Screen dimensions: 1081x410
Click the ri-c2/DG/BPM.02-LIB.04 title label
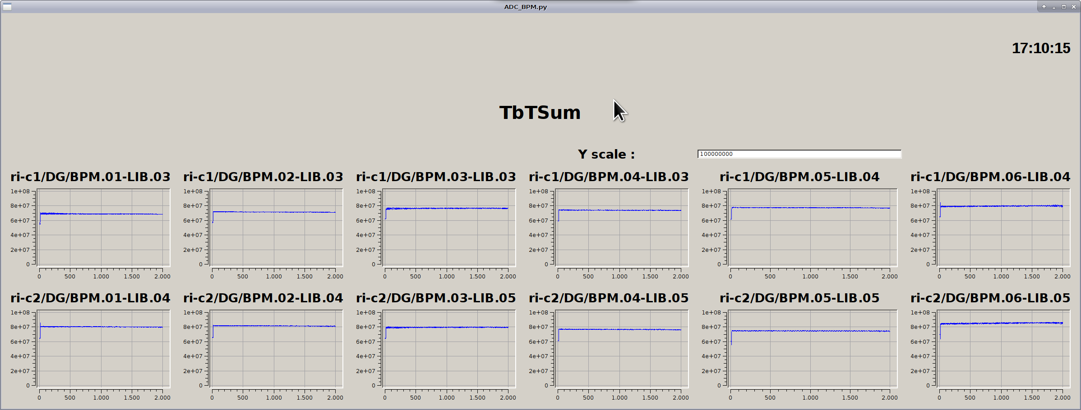pos(263,298)
